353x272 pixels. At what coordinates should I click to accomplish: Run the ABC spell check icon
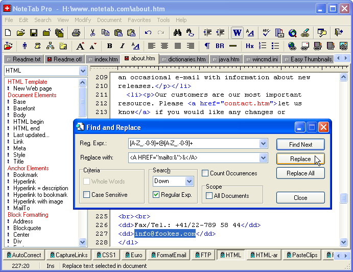click(266, 33)
